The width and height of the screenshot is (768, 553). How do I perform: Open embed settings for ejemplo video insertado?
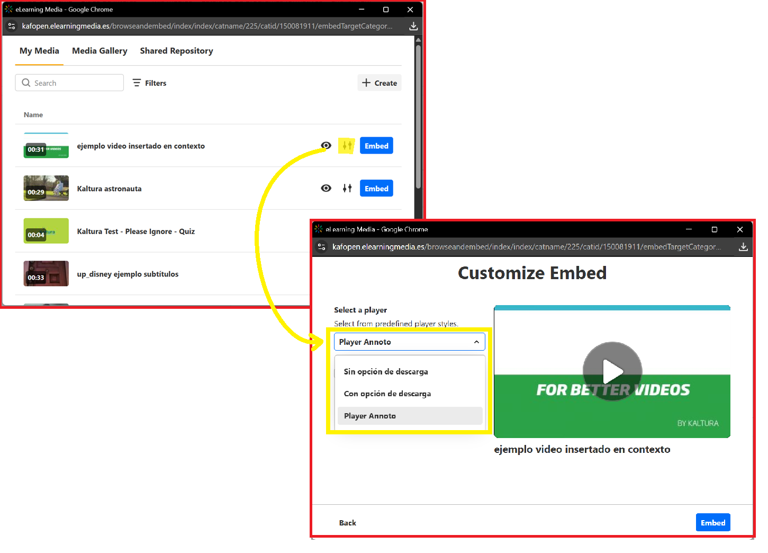click(347, 146)
